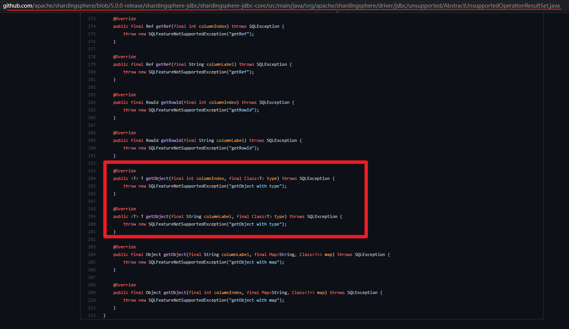Click columnLabel parameter on line 199

pos(218,216)
